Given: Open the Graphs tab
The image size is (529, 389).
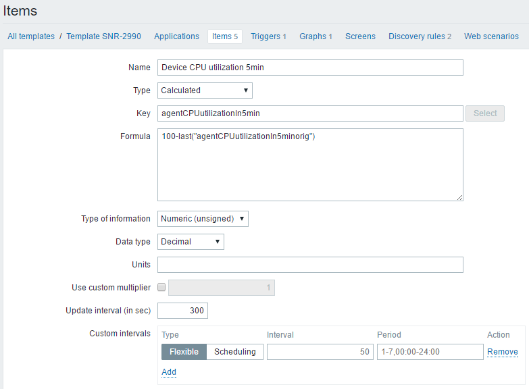Looking at the screenshot, I should 316,36.
